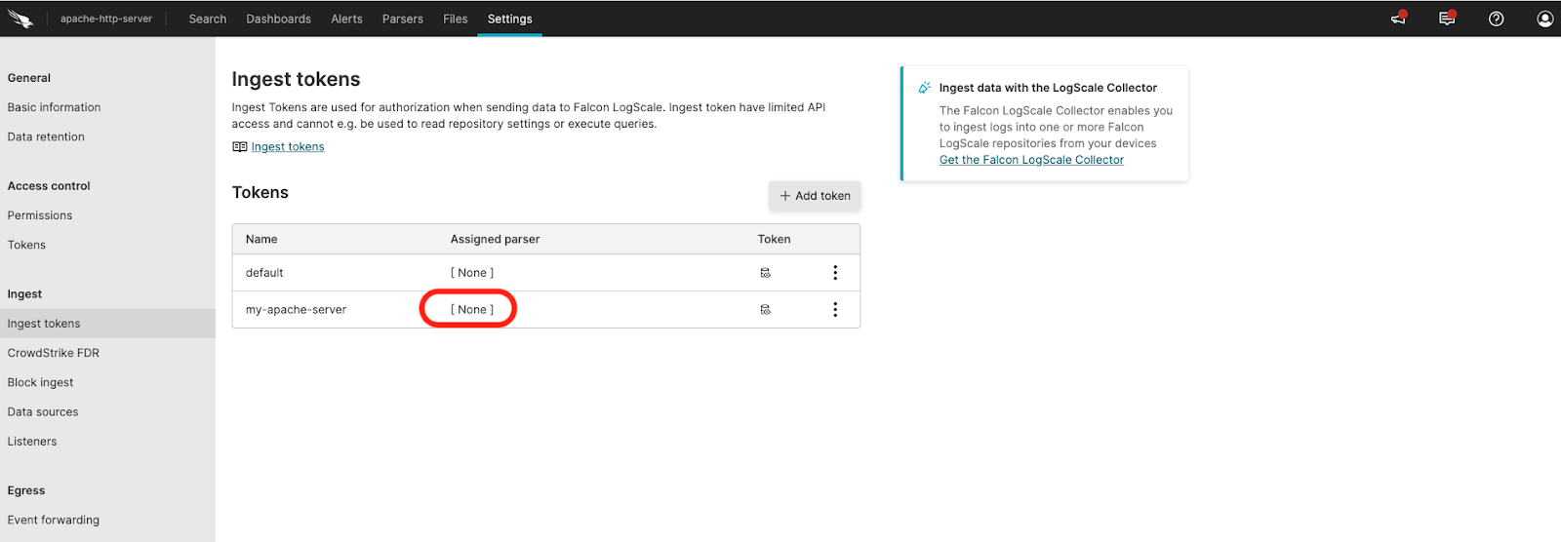Open the user account profile icon
1561x542 pixels.
1544,19
